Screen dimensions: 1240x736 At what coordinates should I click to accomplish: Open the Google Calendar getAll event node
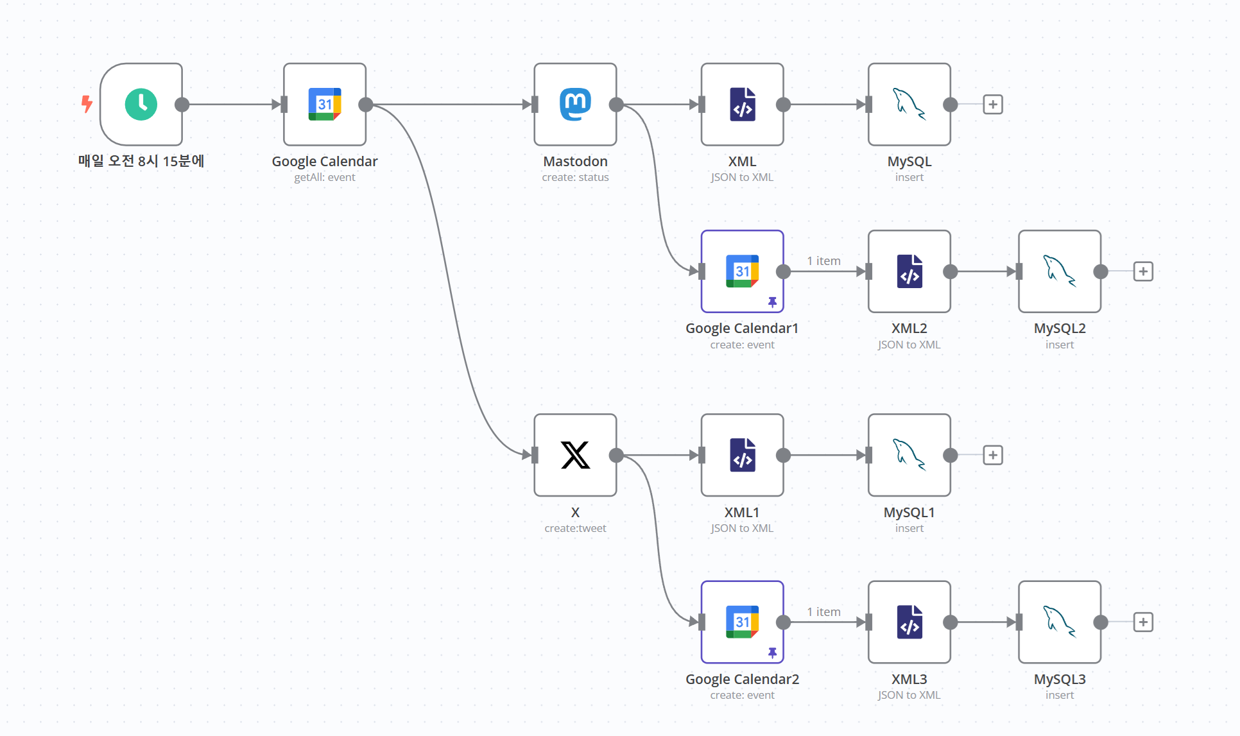tap(325, 105)
